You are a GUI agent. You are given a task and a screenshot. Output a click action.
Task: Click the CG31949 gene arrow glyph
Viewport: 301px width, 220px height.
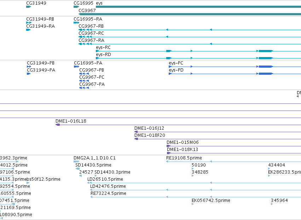point(29,7)
